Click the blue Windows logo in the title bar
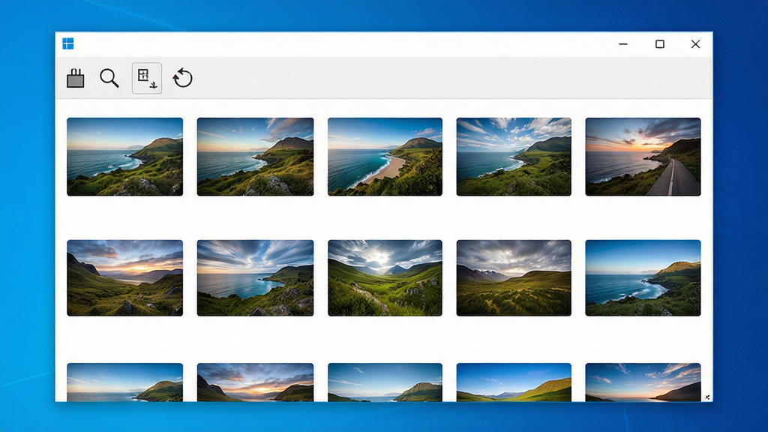This screenshot has height=432, width=768. [x=68, y=44]
